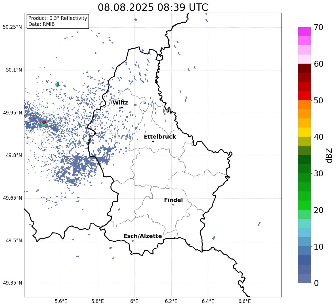
Task: Click the 6.2°E longitude tick label
Action: click(x=171, y=301)
